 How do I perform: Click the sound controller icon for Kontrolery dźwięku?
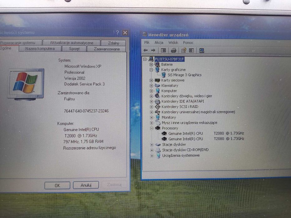click(x=157, y=96)
